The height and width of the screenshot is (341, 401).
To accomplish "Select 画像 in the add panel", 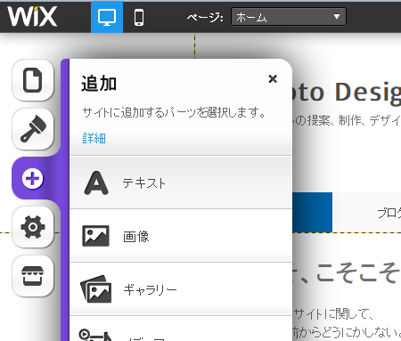I will (x=181, y=236).
